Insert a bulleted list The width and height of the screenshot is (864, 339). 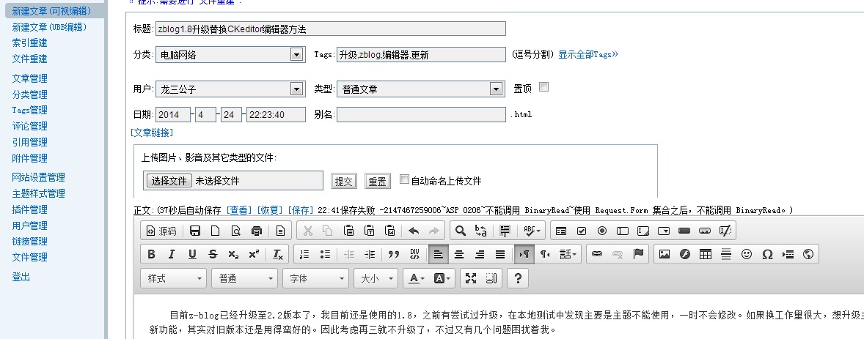[x=325, y=254]
